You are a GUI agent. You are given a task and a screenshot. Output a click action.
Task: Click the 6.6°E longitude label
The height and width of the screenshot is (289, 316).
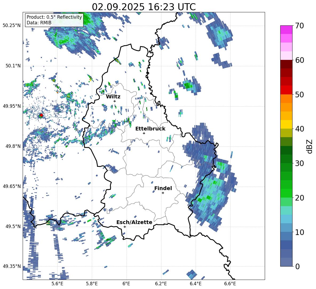230,284
